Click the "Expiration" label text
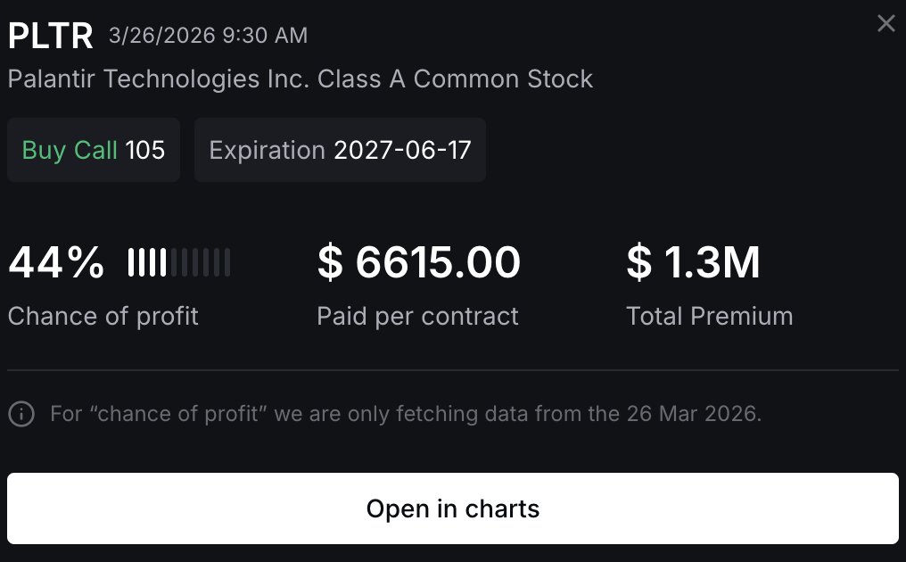The height and width of the screenshot is (562, 906). point(267,150)
